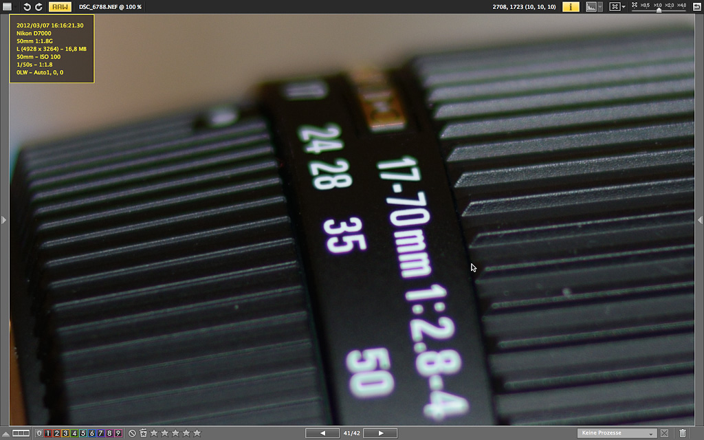This screenshot has height=440, width=704.
Task: Expand the fit display dropdown arrow
Action: (x=624, y=7)
